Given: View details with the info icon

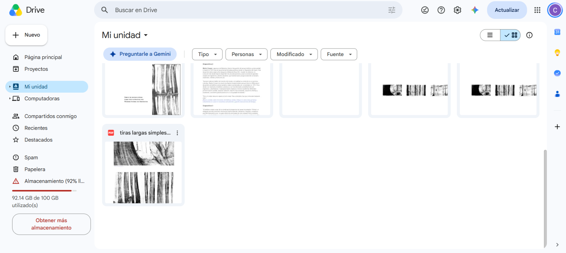Looking at the screenshot, I should [x=529, y=35].
